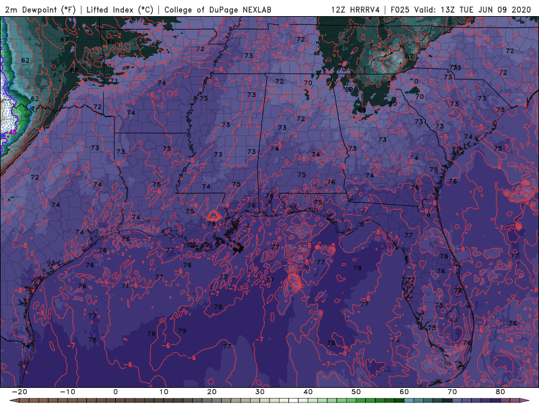The image size is (539, 404).
Task: Click the "80" color scale label
Action: [501, 392]
